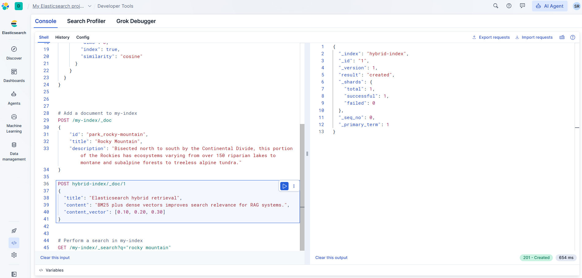
Task: Expand the Variables panel
Action: point(52,270)
